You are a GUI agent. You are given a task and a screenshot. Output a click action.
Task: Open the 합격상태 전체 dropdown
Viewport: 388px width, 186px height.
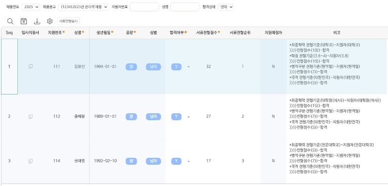225,7
